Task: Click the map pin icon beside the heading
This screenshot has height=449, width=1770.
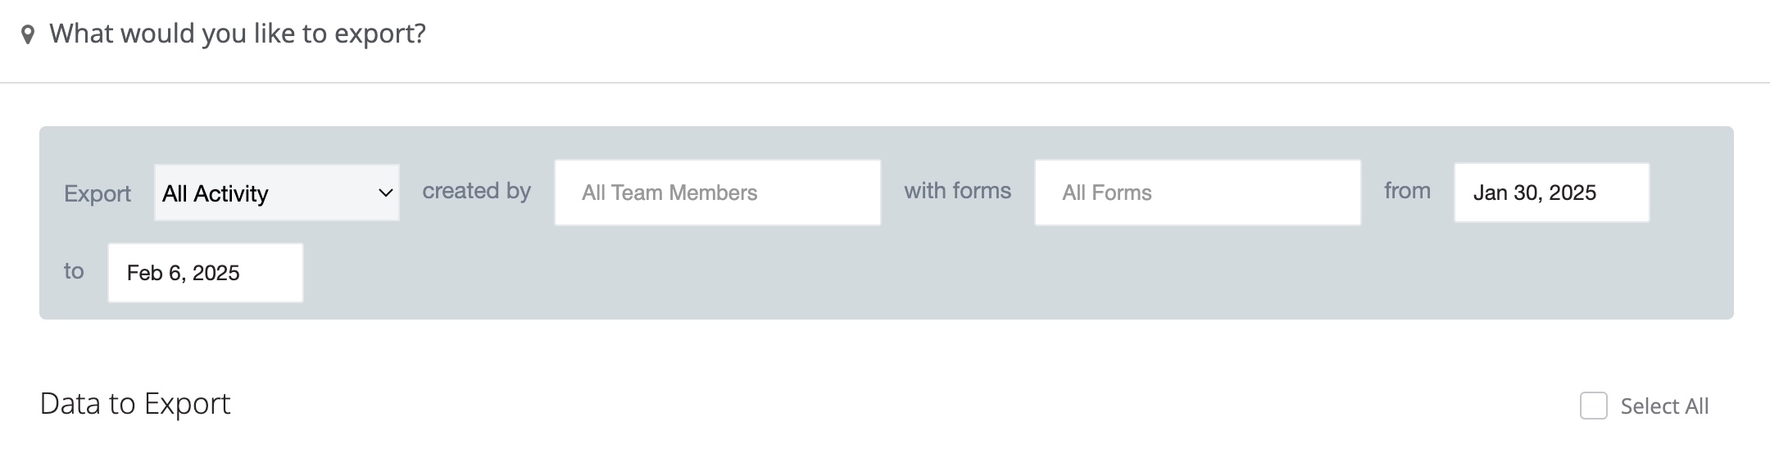Action: tap(28, 35)
